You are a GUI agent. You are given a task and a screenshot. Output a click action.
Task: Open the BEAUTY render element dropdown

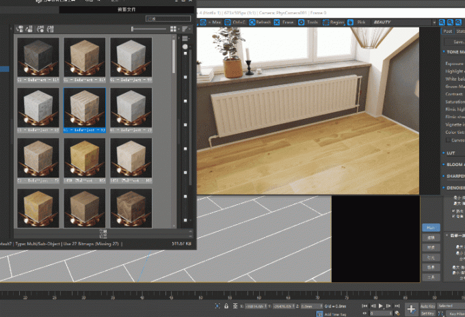click(404, 23)
